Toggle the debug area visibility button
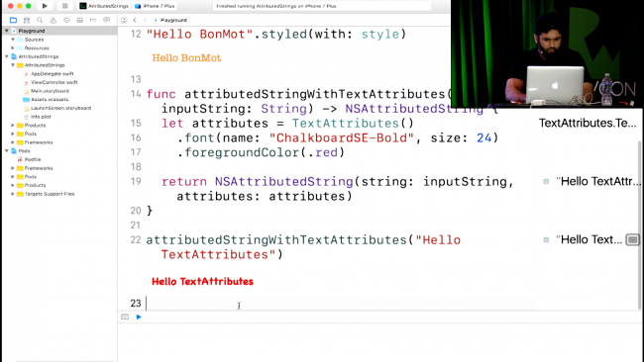The width and height of the screenshot is (644, 362). [x=125, y=317]
